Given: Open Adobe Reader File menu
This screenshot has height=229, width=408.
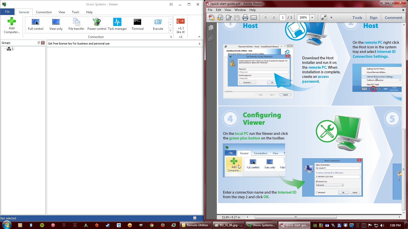Looking at the screenshot, I should (x=210, y=10).
